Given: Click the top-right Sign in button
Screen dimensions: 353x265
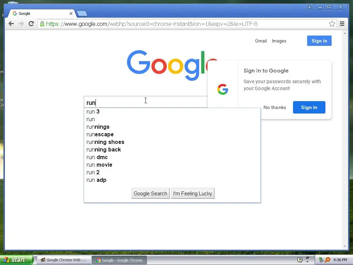Looking at the screenshot, I should coord(319,41).
